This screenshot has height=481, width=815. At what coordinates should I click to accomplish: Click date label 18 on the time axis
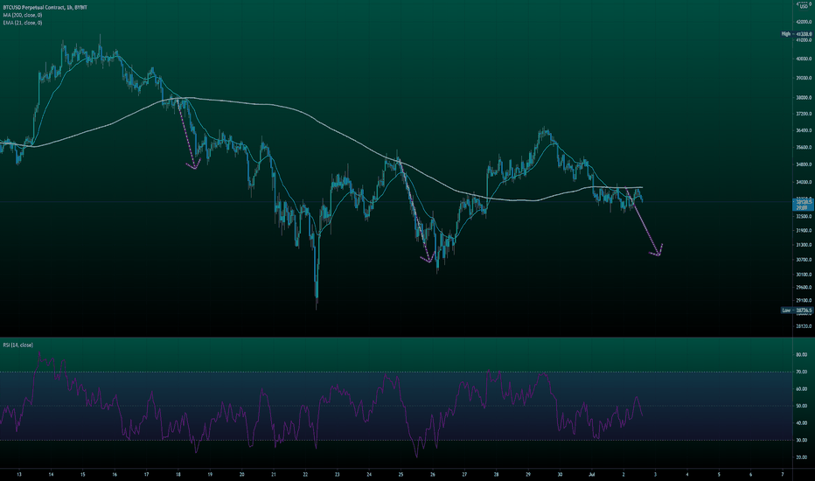click(178, 474)
